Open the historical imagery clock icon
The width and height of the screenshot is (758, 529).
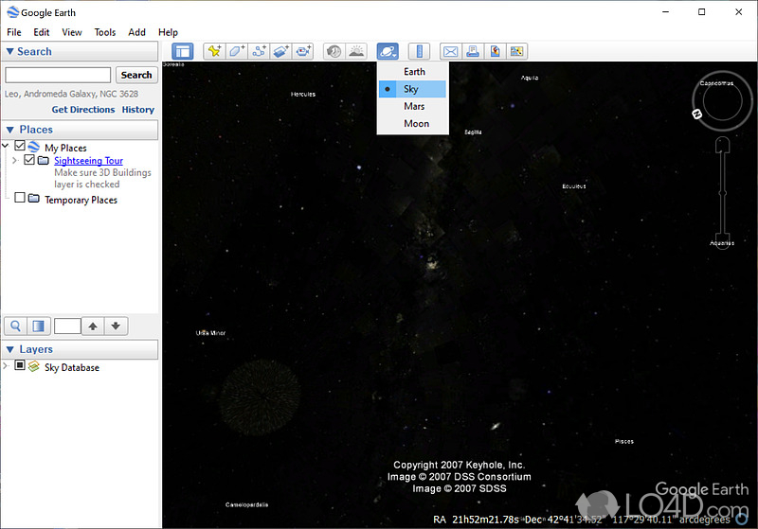334,51
